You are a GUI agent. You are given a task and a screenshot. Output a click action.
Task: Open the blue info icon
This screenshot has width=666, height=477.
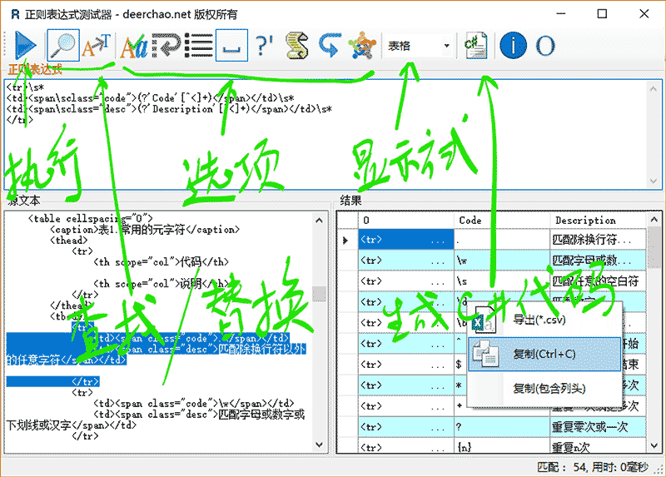point(513,46)
